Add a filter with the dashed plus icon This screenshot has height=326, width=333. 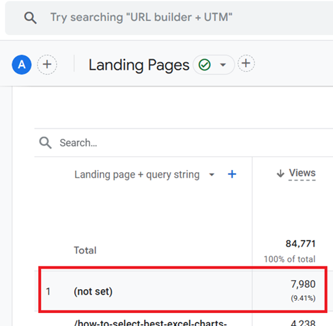pos(246,64)
